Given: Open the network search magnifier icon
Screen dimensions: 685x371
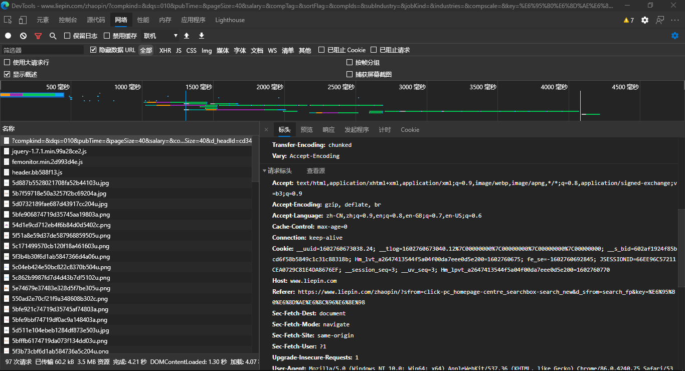Looking at the screenshot, I should (x=53, y=36).
